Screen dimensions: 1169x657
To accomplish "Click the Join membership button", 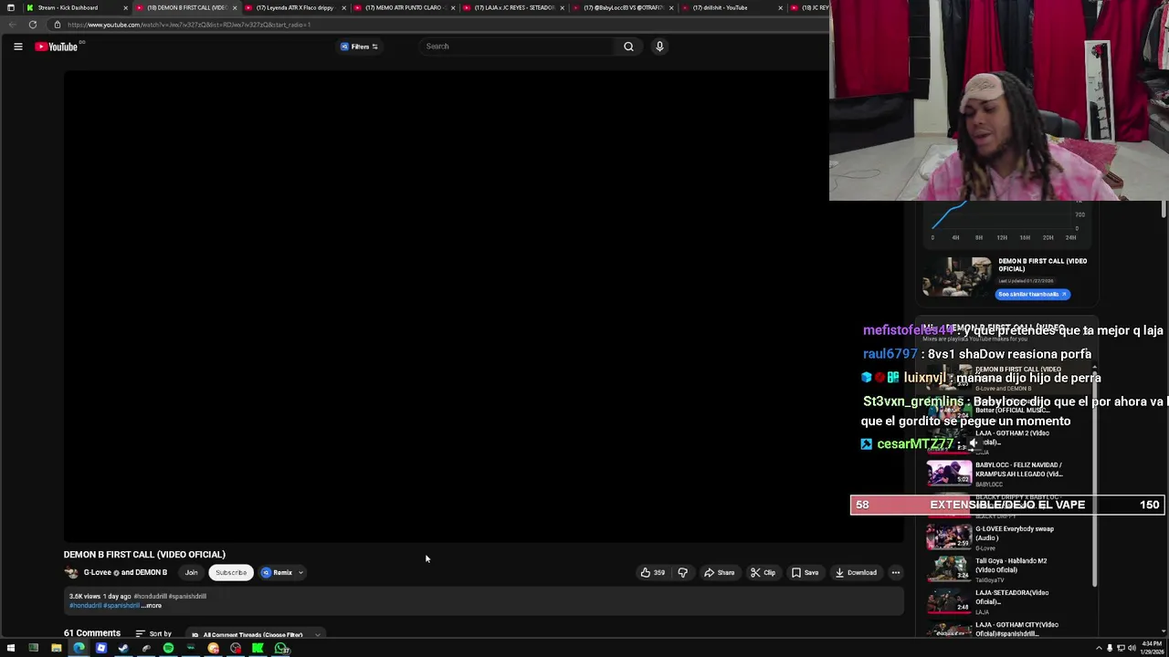I will 192,573.
